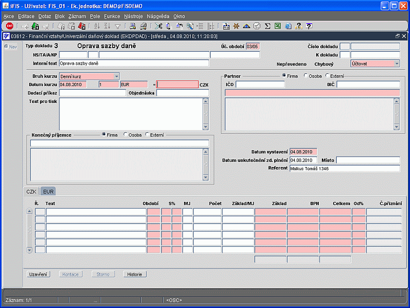Click the Historie button
The height and width of the screenshot is (308, 410).
[135, 274]
